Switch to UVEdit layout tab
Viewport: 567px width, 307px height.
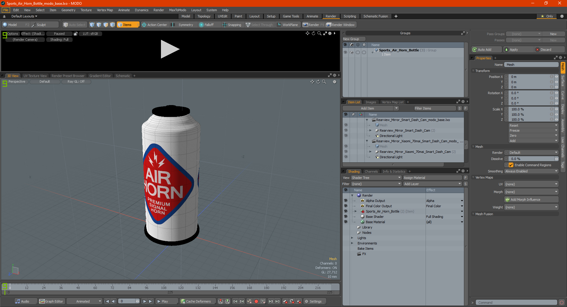[x=222, y=16]
